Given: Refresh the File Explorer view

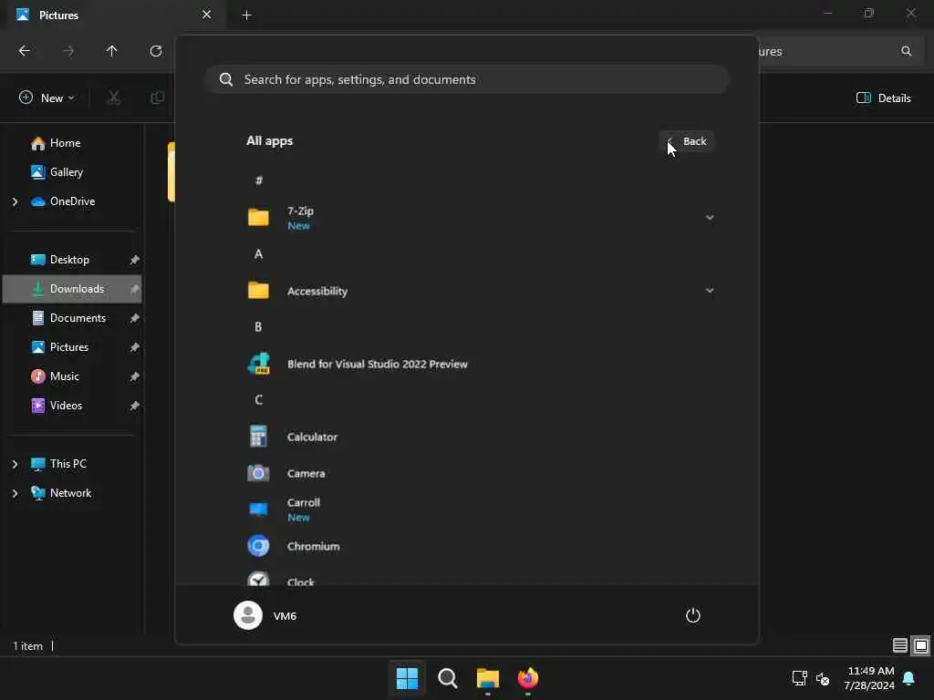Looking at the screenshot, I should click(156, 51).
